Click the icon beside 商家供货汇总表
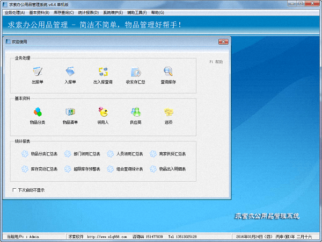The width and height of the screenshot is (322, 242). (153, 154)
